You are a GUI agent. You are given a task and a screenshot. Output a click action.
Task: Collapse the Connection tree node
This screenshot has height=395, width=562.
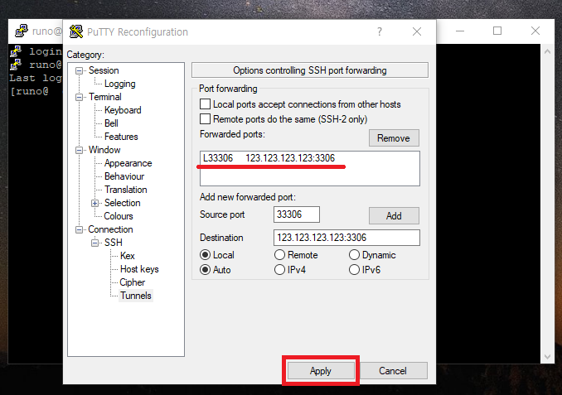click(79, 229)
